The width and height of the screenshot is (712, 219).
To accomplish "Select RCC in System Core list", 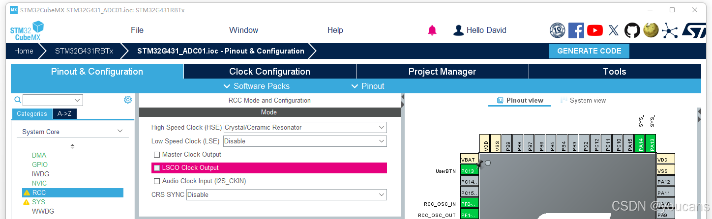I will [73, 192].
